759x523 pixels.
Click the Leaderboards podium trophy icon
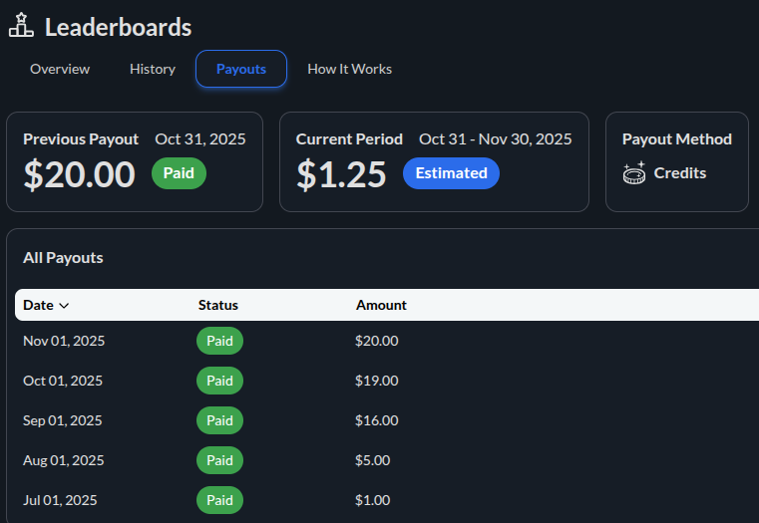click(21, 26)
